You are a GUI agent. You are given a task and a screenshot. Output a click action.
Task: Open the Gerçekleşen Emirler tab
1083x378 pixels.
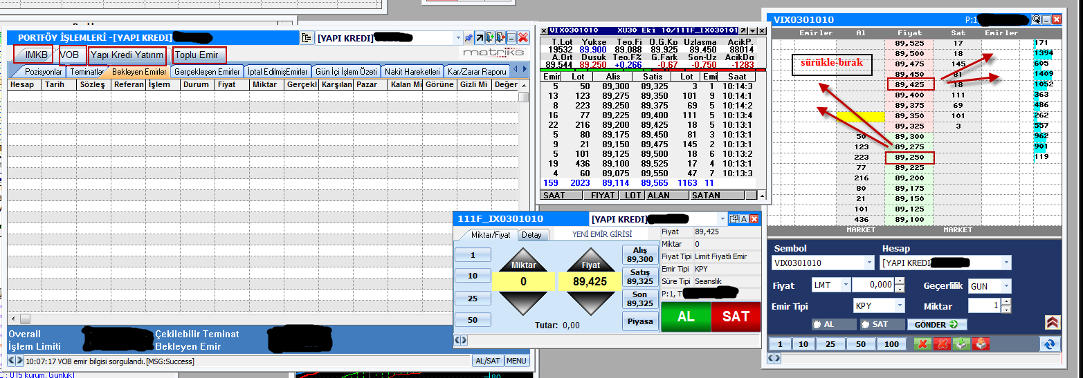(207, 72)
